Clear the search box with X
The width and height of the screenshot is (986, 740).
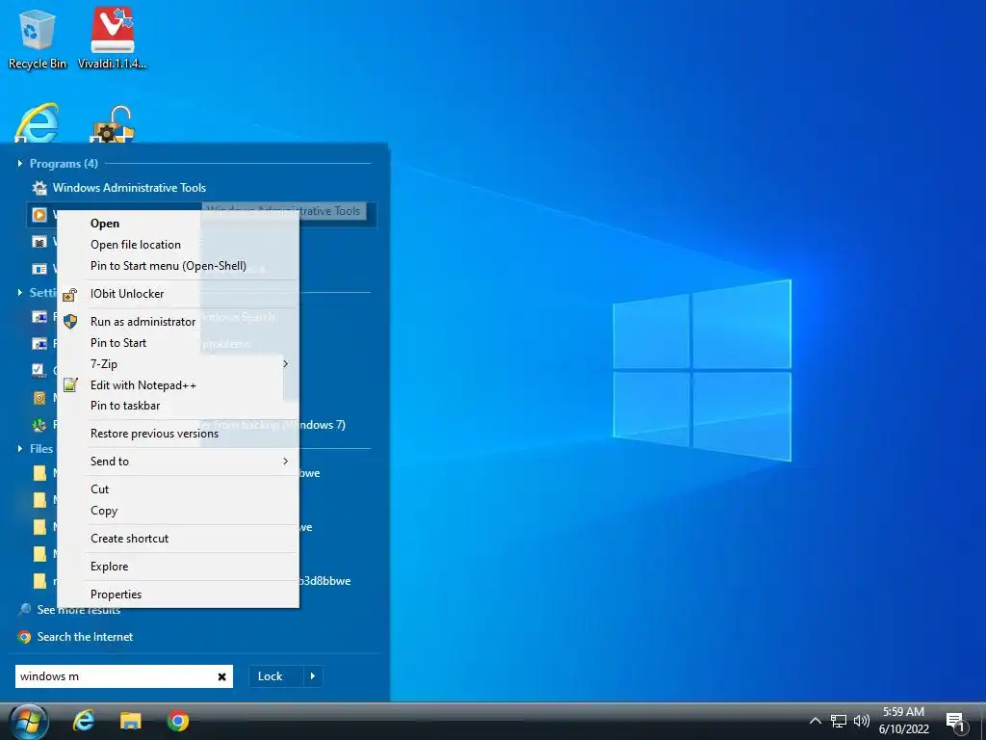click(222, 676)
